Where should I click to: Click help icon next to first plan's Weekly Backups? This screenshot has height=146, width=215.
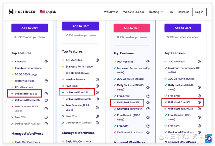click(46, 81)
